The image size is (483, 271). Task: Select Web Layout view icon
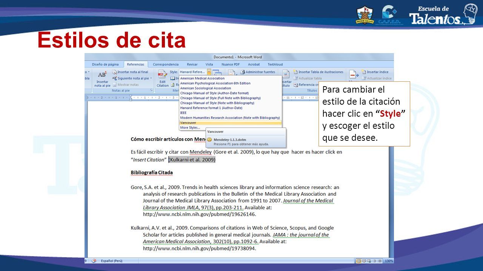tap(369, 260)
